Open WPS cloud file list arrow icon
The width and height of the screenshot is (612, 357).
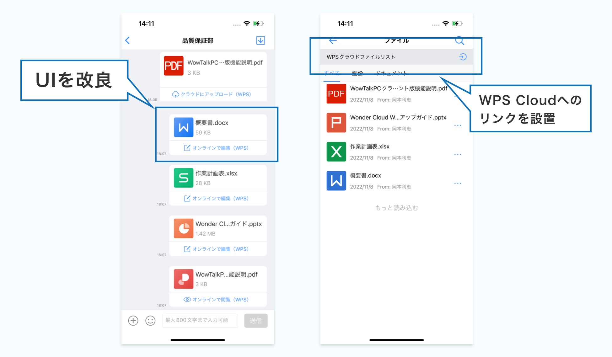(462, 57)
